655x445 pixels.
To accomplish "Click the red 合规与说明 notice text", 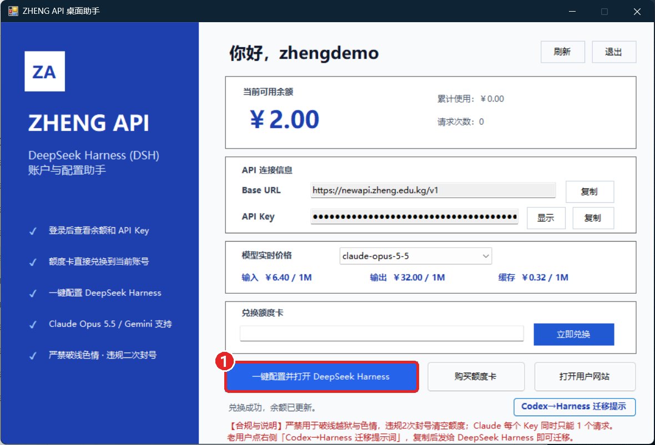I will (421, 432).
